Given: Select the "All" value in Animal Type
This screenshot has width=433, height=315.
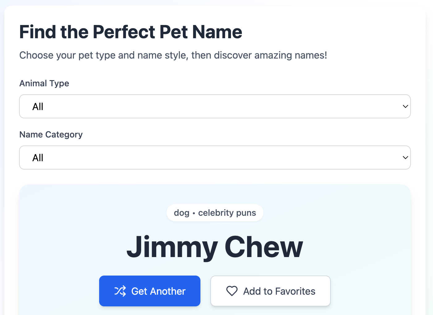Looking at the screenshot, I should [38, 107].
